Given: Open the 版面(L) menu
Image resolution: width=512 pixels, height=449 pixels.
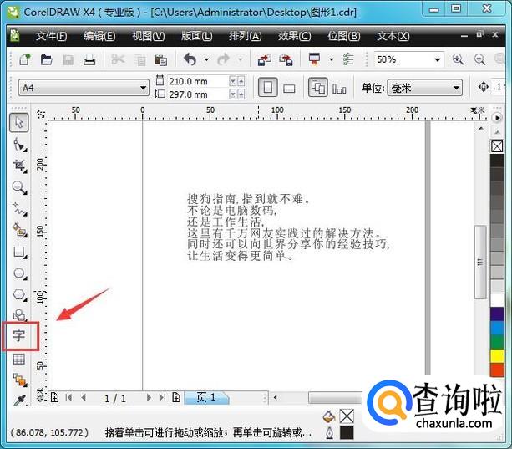Looking at the screenshot, I should [196, 36].
